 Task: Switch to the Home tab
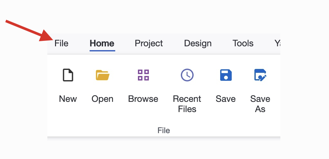(x=102, y=43)
